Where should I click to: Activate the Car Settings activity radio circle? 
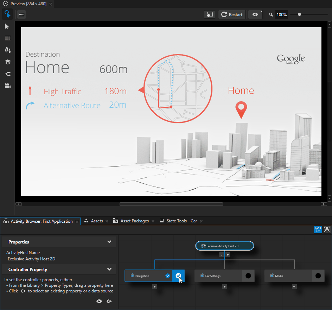click(x=248, y=276)
